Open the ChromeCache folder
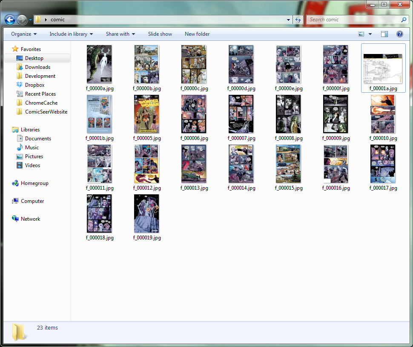 point(37,103)
